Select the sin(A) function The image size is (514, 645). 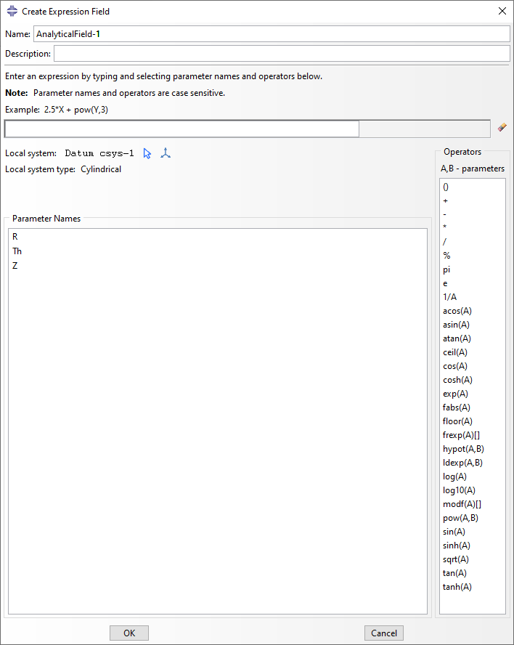[454, 532]
